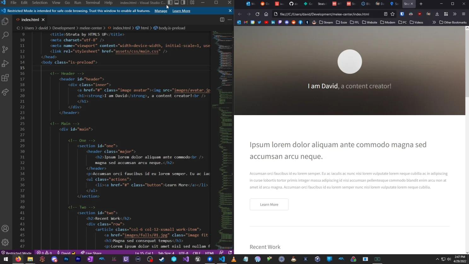Open the Run and Debug panel
Image resolution: width=469 pixels, height=264 pixels.
(5, 63)
